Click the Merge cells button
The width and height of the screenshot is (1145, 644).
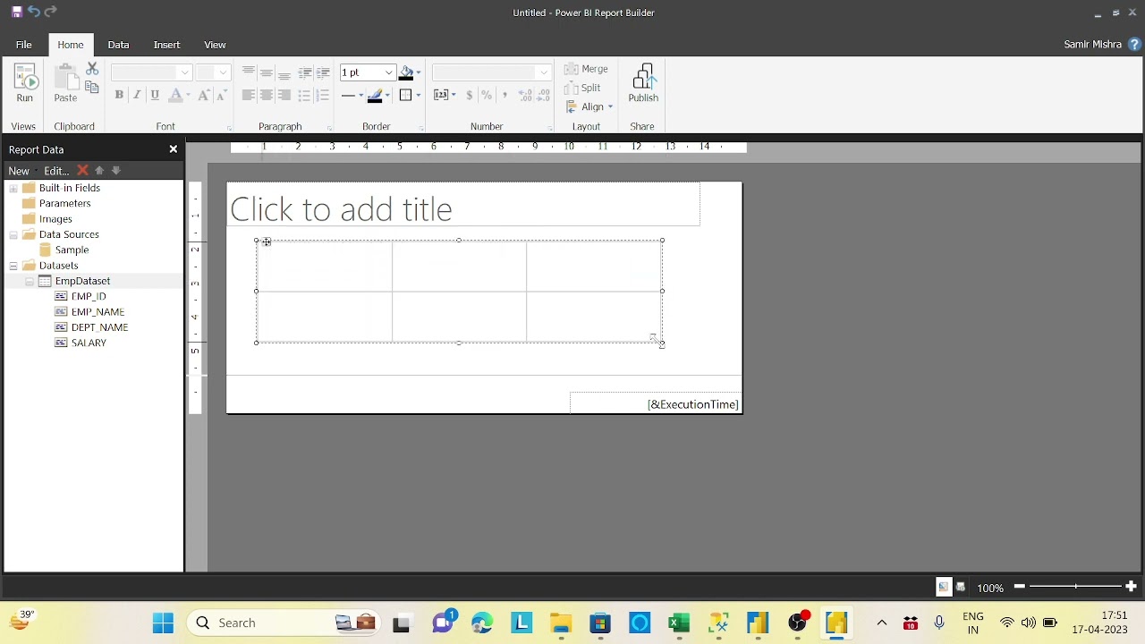[x=587, y=69]
